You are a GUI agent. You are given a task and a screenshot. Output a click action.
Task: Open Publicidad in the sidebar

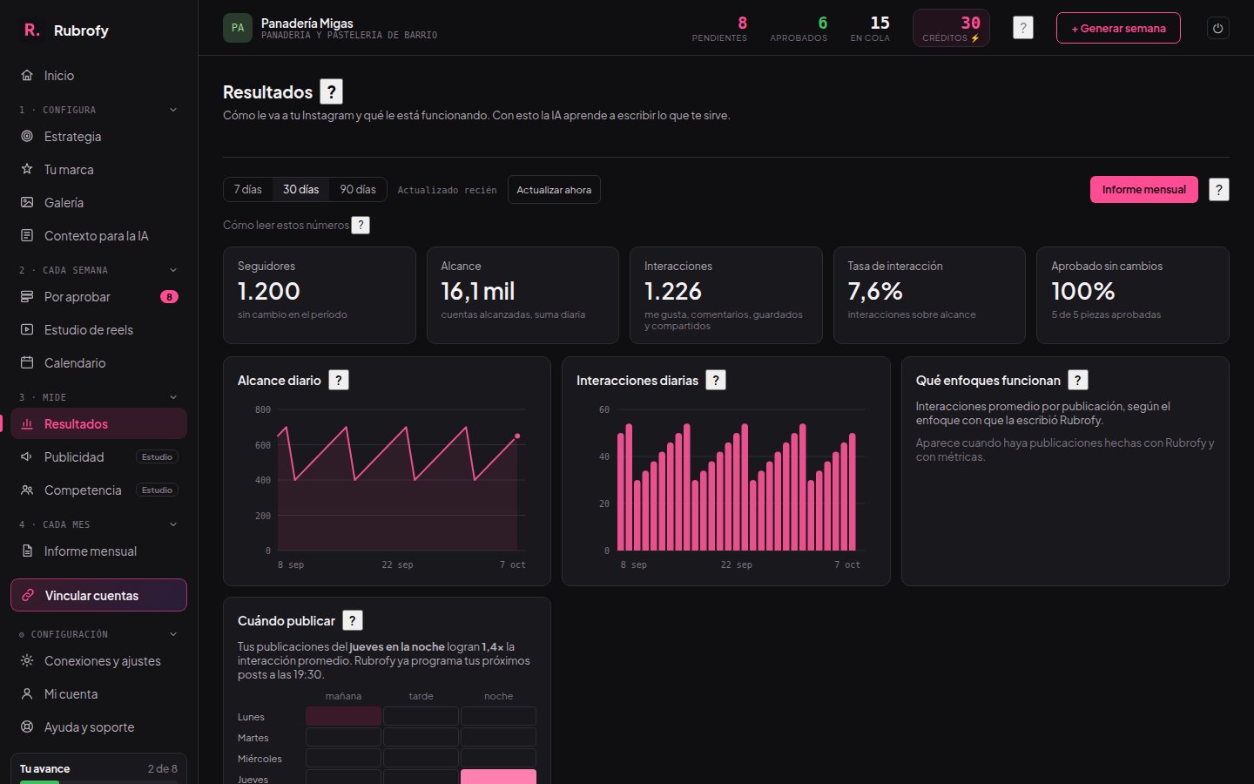pyautogui.click(x=98, y=457)
